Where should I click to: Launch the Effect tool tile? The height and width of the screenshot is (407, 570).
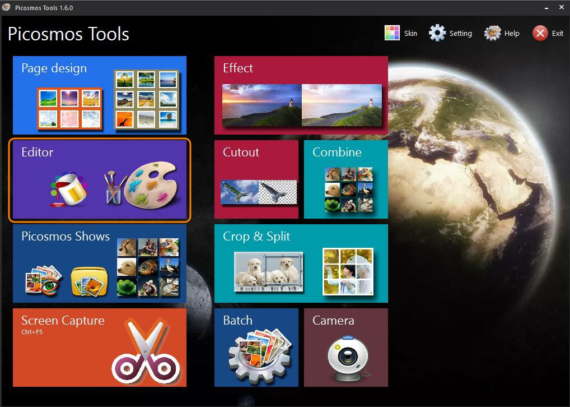[x=301, y=95]
